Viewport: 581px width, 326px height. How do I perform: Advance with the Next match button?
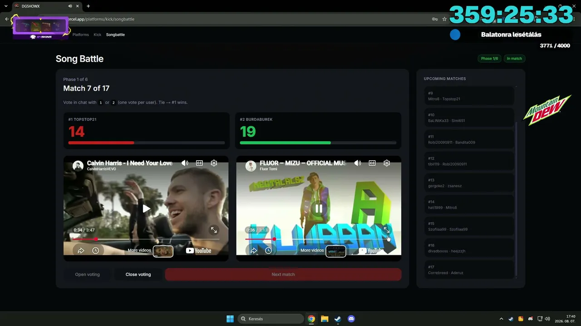[283, 274]
